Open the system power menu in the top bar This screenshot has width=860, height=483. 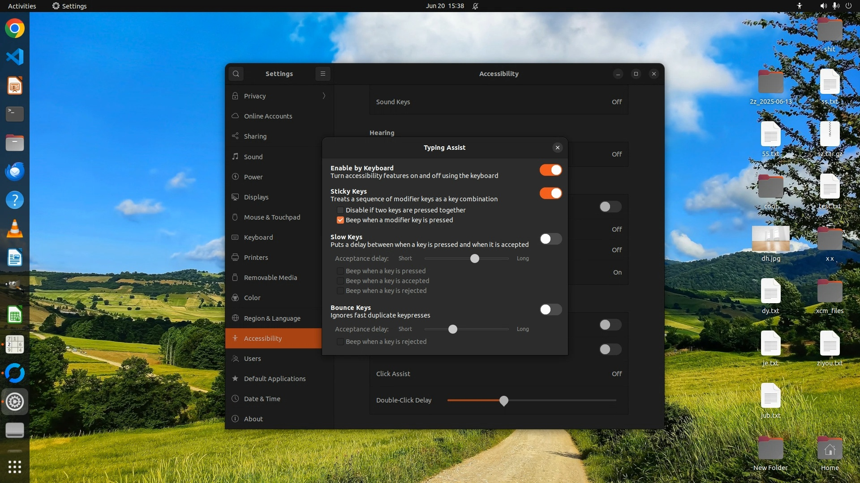[x=848, y=6]
